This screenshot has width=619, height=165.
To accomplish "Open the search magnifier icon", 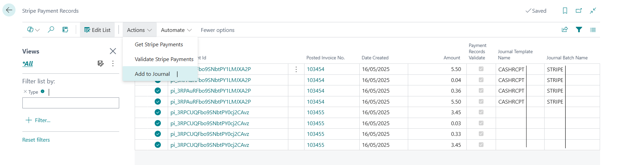I will tap(51, 30).
